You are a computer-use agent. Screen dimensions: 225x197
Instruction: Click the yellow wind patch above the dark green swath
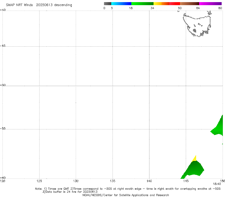click(x=194, y=159)
